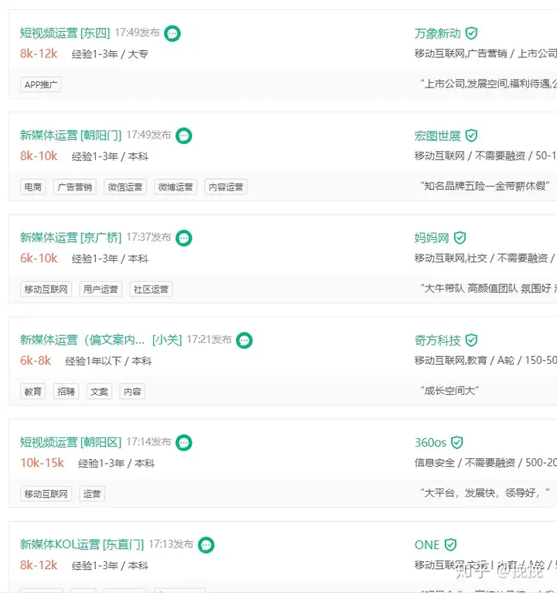557x593 pixels.
Task: Select the 文案 tag
Action: (99, 392)
